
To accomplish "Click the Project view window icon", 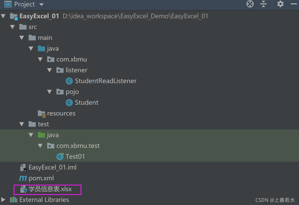I will (x=8, y=4).
